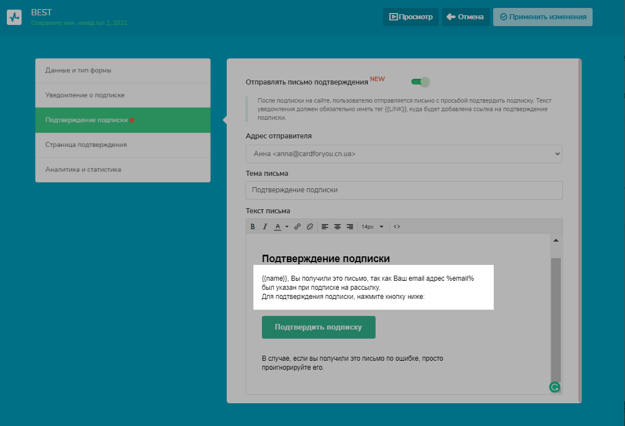This screenshot has height=426, width=625.
Task: Align the letter text to the left
Action: 325,227
